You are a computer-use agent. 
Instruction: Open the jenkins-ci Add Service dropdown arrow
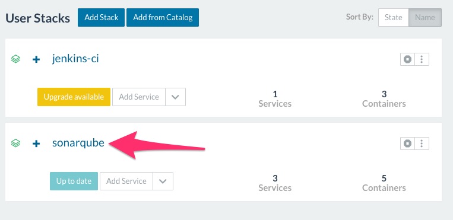tap(175, 97)
